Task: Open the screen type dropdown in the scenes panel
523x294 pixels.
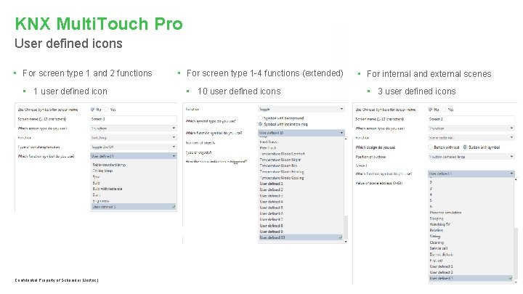Action: coord(471,128)
